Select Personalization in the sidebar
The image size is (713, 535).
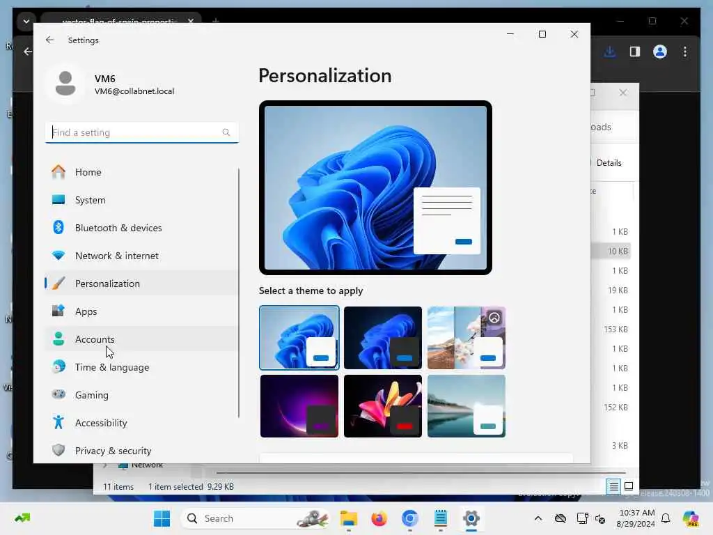pos(142,284)
